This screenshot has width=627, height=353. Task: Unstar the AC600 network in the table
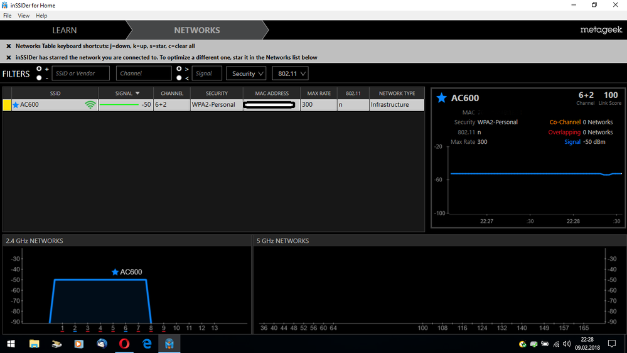coord(16,105)
